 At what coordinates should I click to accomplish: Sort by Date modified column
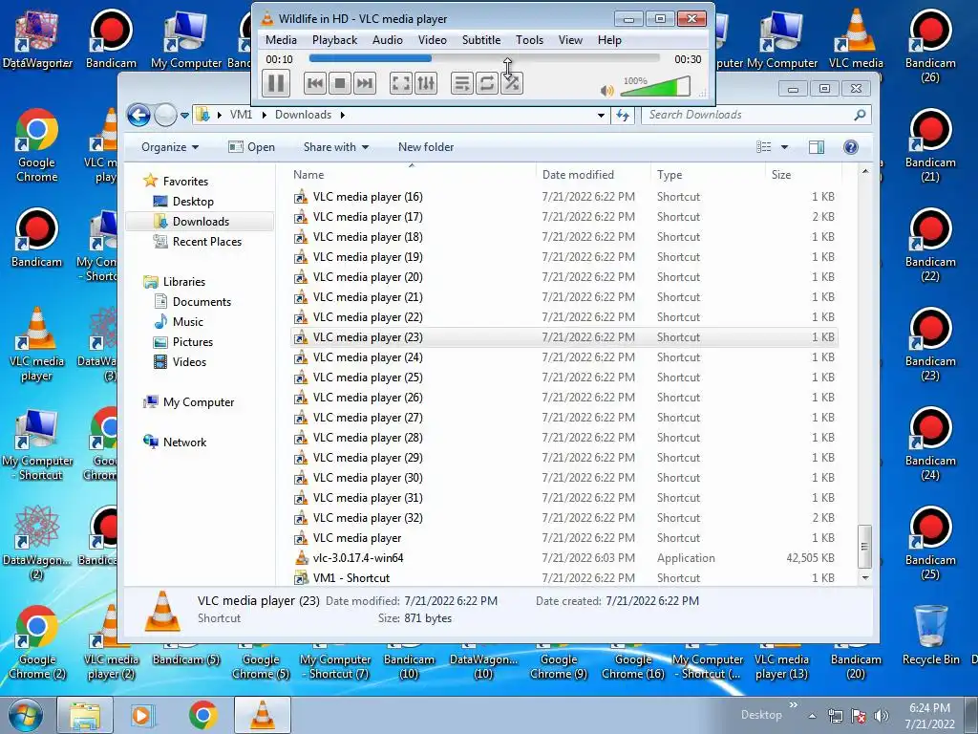[592, 175]
